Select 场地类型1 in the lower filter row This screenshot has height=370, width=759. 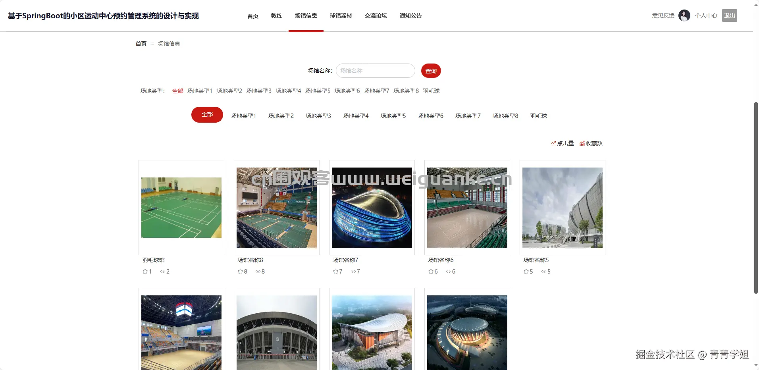pos(244,116)
